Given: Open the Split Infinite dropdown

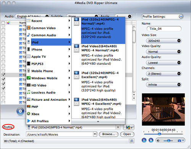Looking at the screenshot, I should [164, 85].
